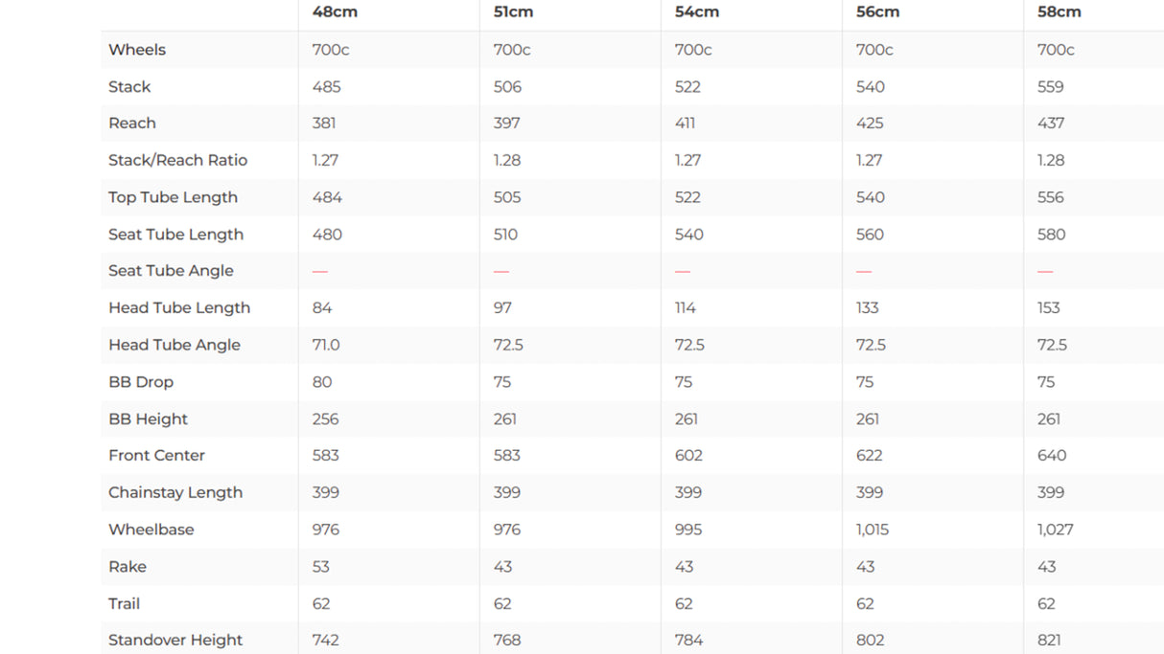Select the 821 standover height value
The image size is (1164, 654).
click(1051, 640)
